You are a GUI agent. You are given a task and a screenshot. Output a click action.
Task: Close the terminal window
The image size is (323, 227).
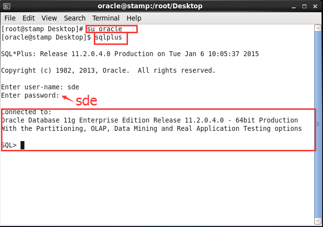pos(315,6)
